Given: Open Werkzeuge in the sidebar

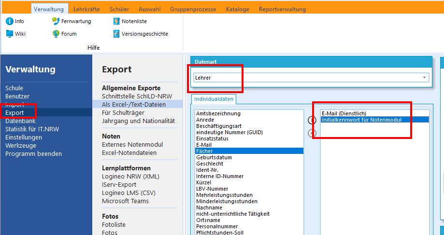Looking at the screenshot, I should 21,146.
